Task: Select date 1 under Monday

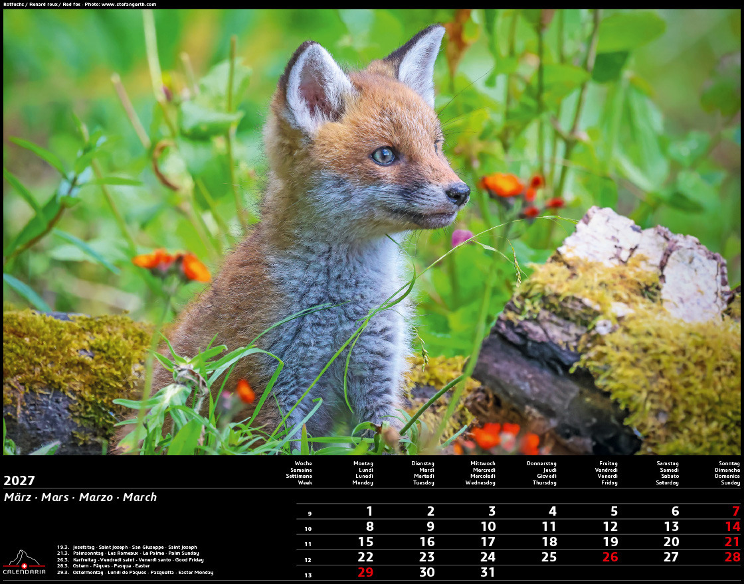Action: (x=369, y=511)
